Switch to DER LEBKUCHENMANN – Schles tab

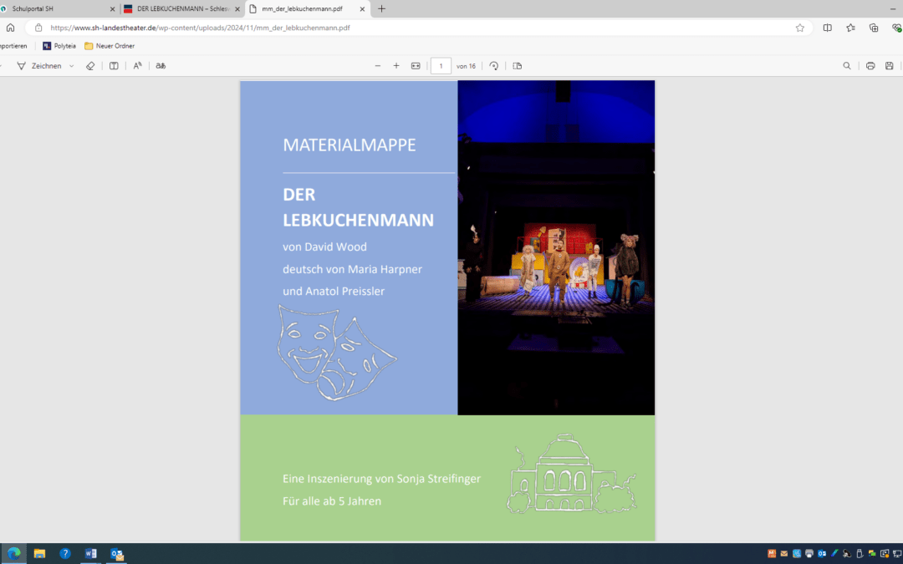pyautogui.click(x=182, y=8)
